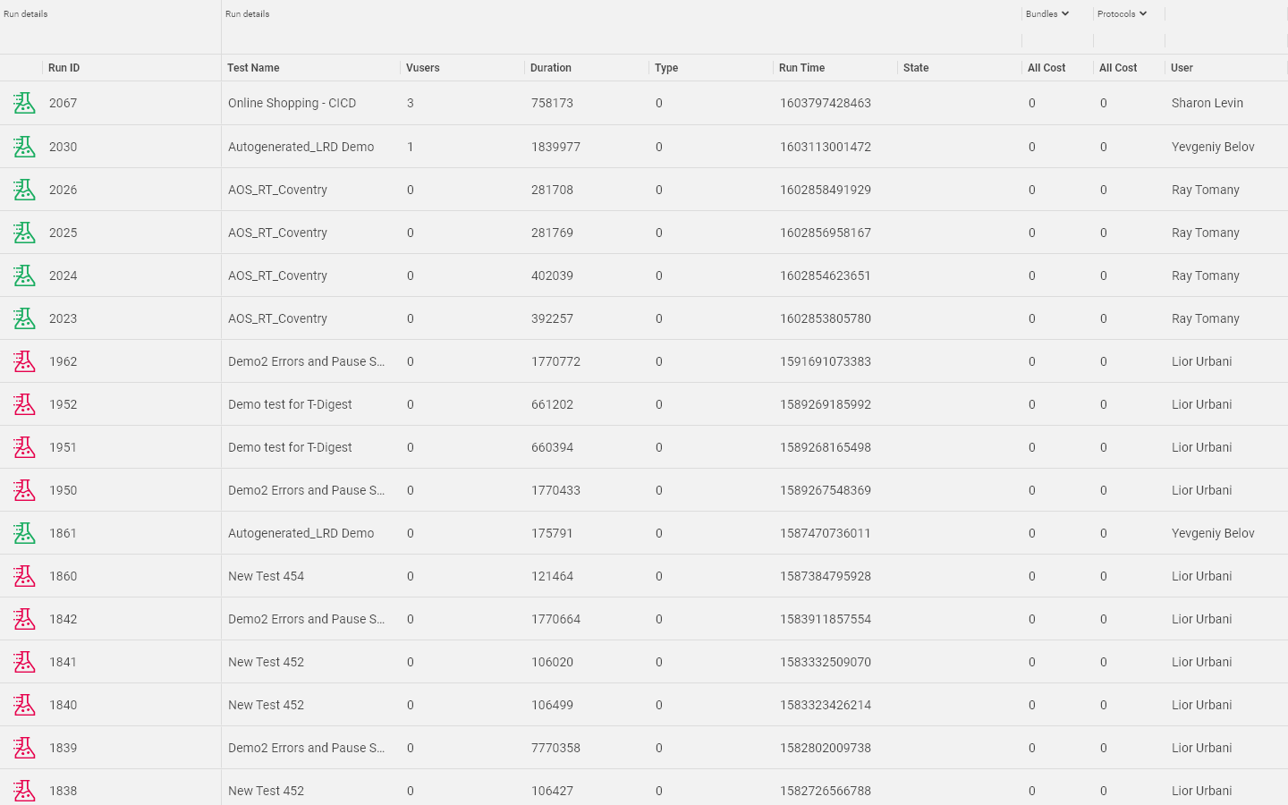
Task: Click the User column header
Action: 1182,68
